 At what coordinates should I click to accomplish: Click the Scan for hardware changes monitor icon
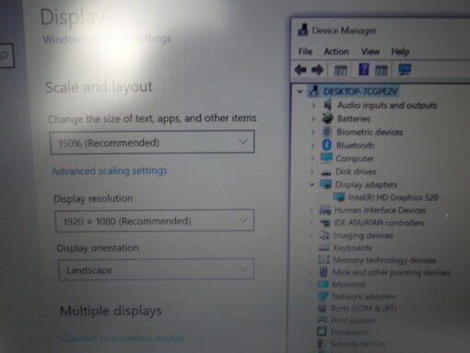pyautogui.click(x=405, y=70)
